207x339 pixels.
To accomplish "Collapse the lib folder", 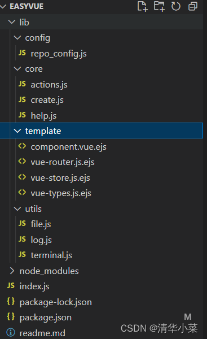I will pyautogui.click(x=12, y=22).
